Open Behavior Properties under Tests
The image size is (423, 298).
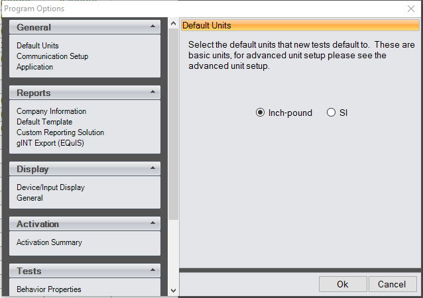coord(49,289)
